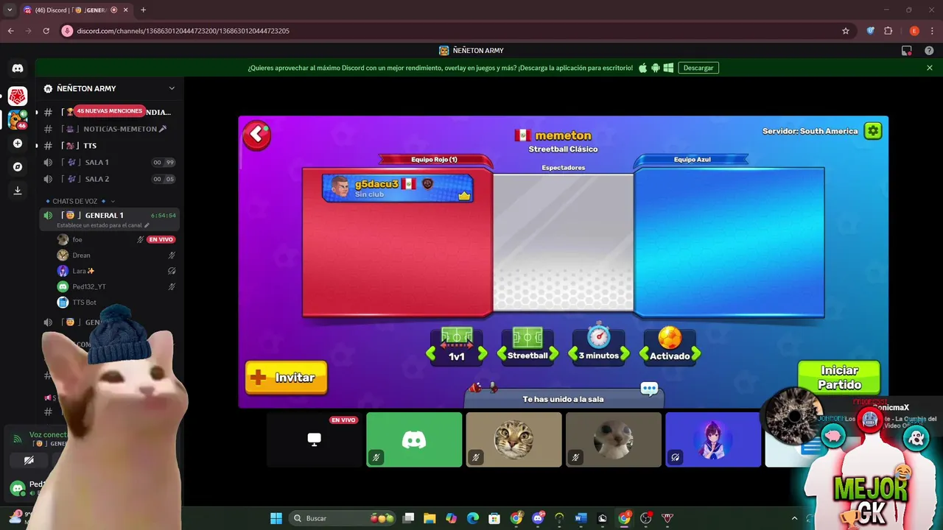Open the game chat speech bubble icon
Screen dimensions: 943x530
[649, 389]
